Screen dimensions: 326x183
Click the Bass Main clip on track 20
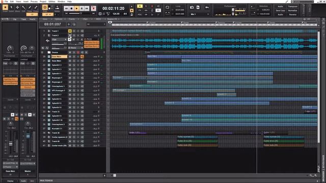click(232, 56)
